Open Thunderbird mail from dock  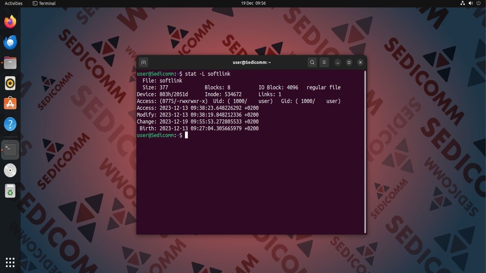point(10,42)
